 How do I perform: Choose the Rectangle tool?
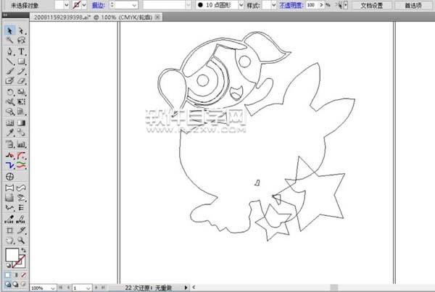point(21,62)
